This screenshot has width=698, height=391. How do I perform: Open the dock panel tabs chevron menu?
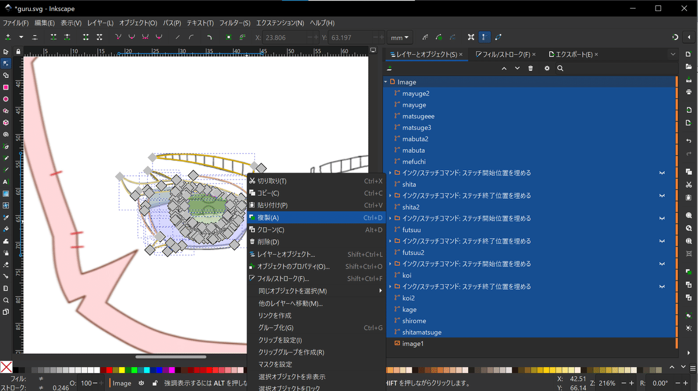[x=672, y=54]
